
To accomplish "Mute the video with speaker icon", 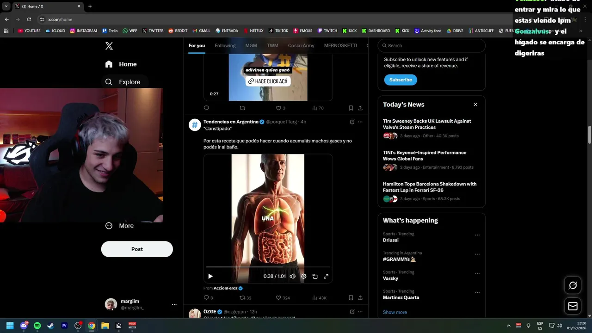I will pyautogui.click(x=292, y=276).
